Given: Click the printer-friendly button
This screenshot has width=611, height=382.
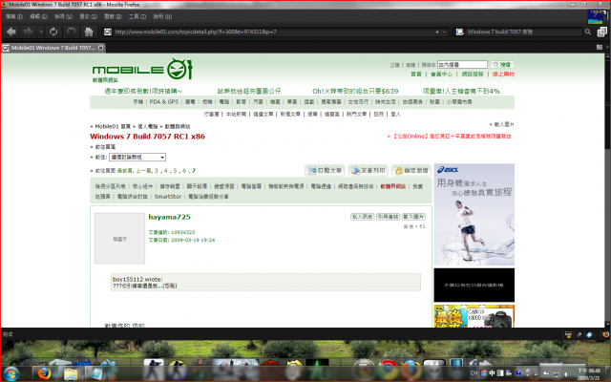Looking at the screenshot, I should tap(368, 170).
